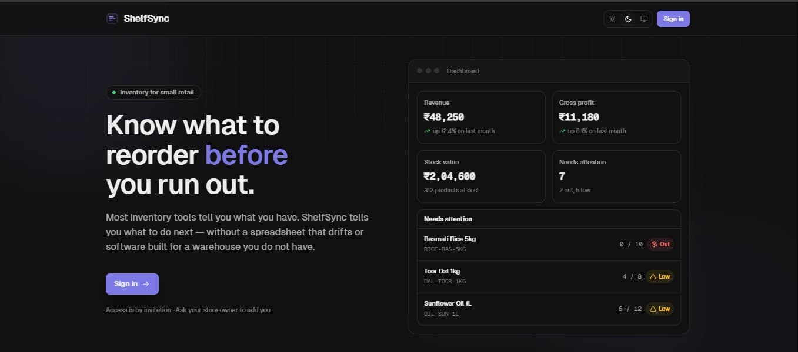798x352 pixels.
Task: Click the SKU code RICE-BAS-5KG
Action: [445, 249]
